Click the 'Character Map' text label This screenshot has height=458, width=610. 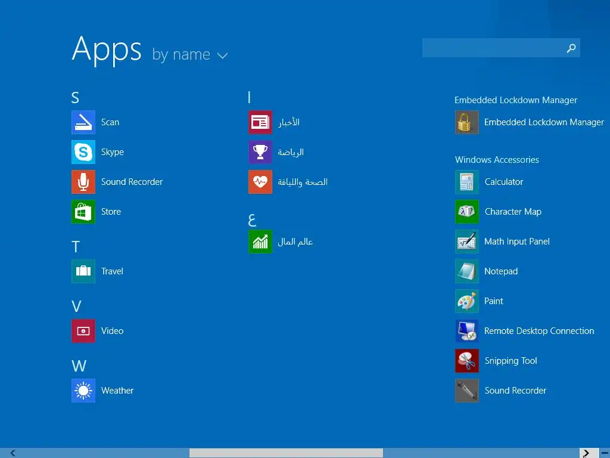coord(513,212)
